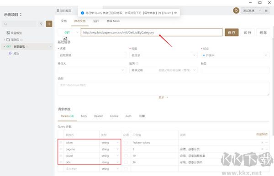Click the search magnifier icon in sidebar

point(5,24)
